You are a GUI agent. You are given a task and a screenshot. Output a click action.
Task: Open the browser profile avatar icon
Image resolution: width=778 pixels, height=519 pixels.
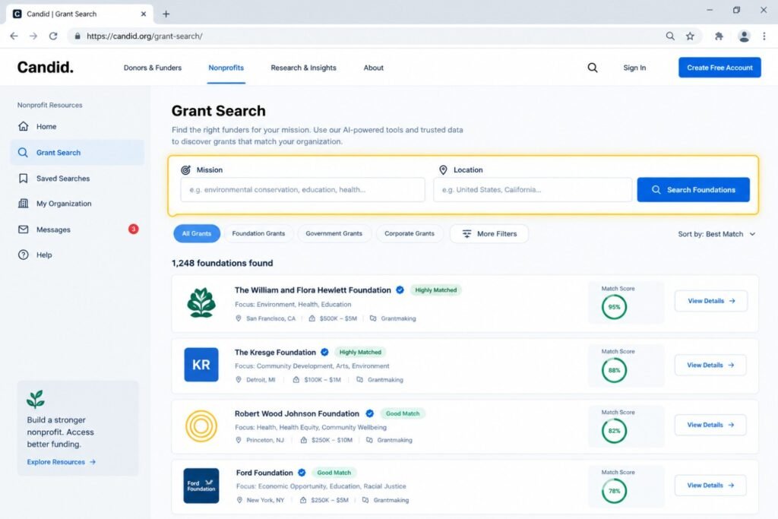click(744, 36)
